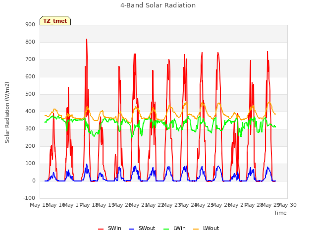Click the 400 y-axis tick label
Image resolution: width=317 pixels, height=238 pixels.
pyautogui.click(x=30, y=111)
